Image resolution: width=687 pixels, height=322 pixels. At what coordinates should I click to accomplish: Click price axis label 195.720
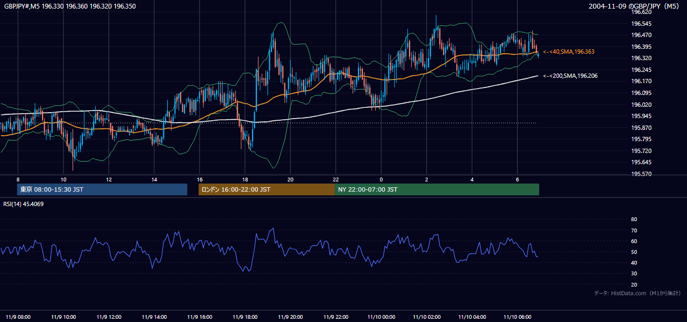[641, 151]
